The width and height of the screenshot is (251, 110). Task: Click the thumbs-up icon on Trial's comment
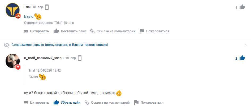242,7
